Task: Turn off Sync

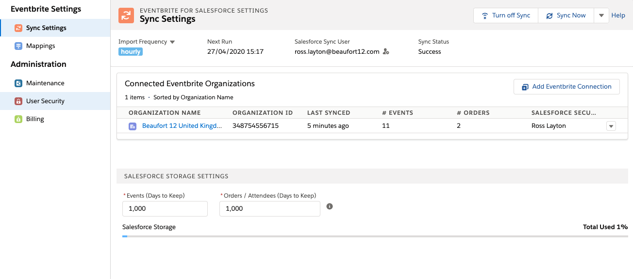Action: point(505,15)
